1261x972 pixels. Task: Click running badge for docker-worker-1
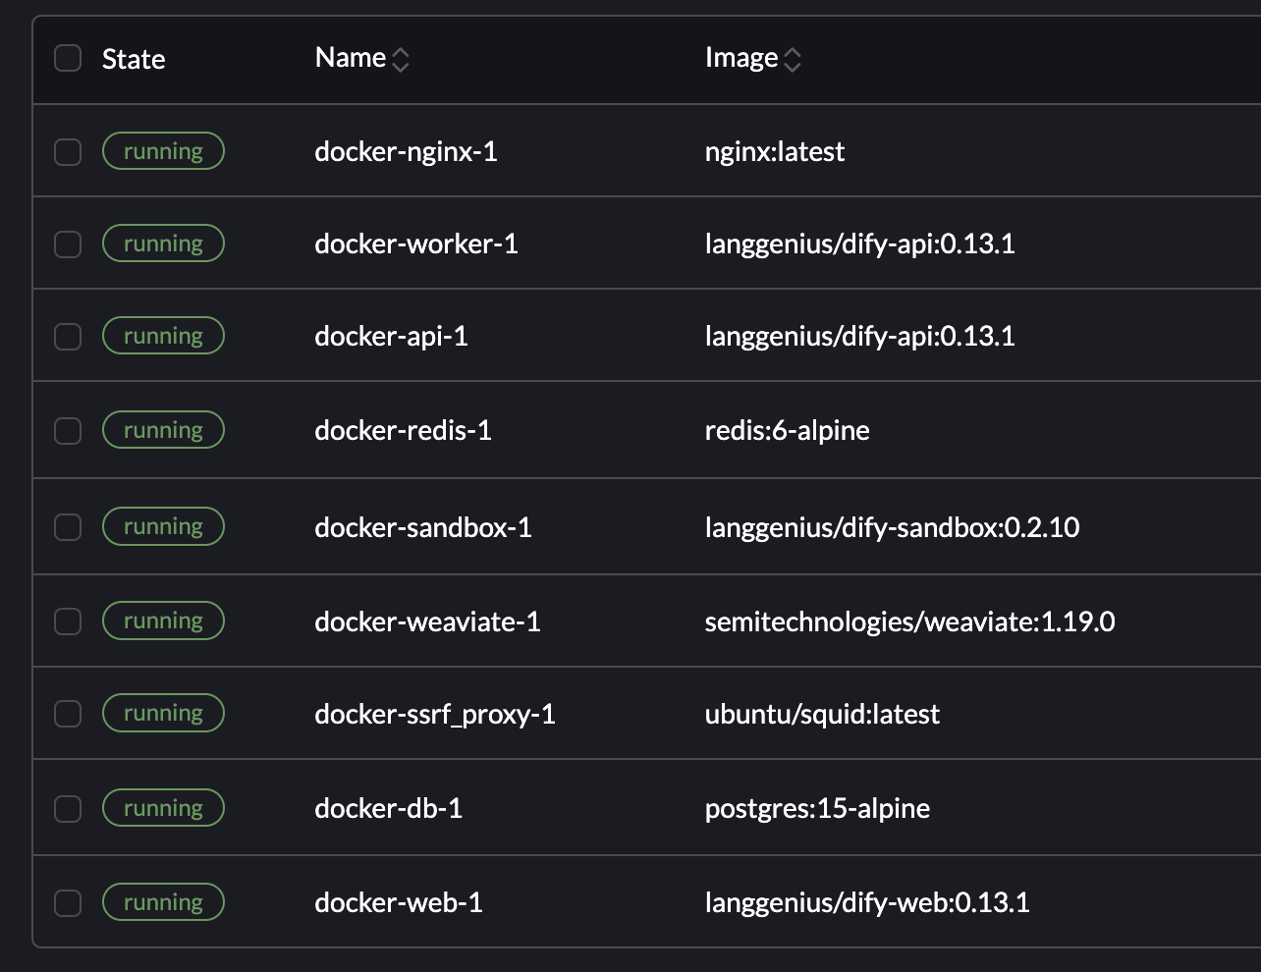click(164, 243)
